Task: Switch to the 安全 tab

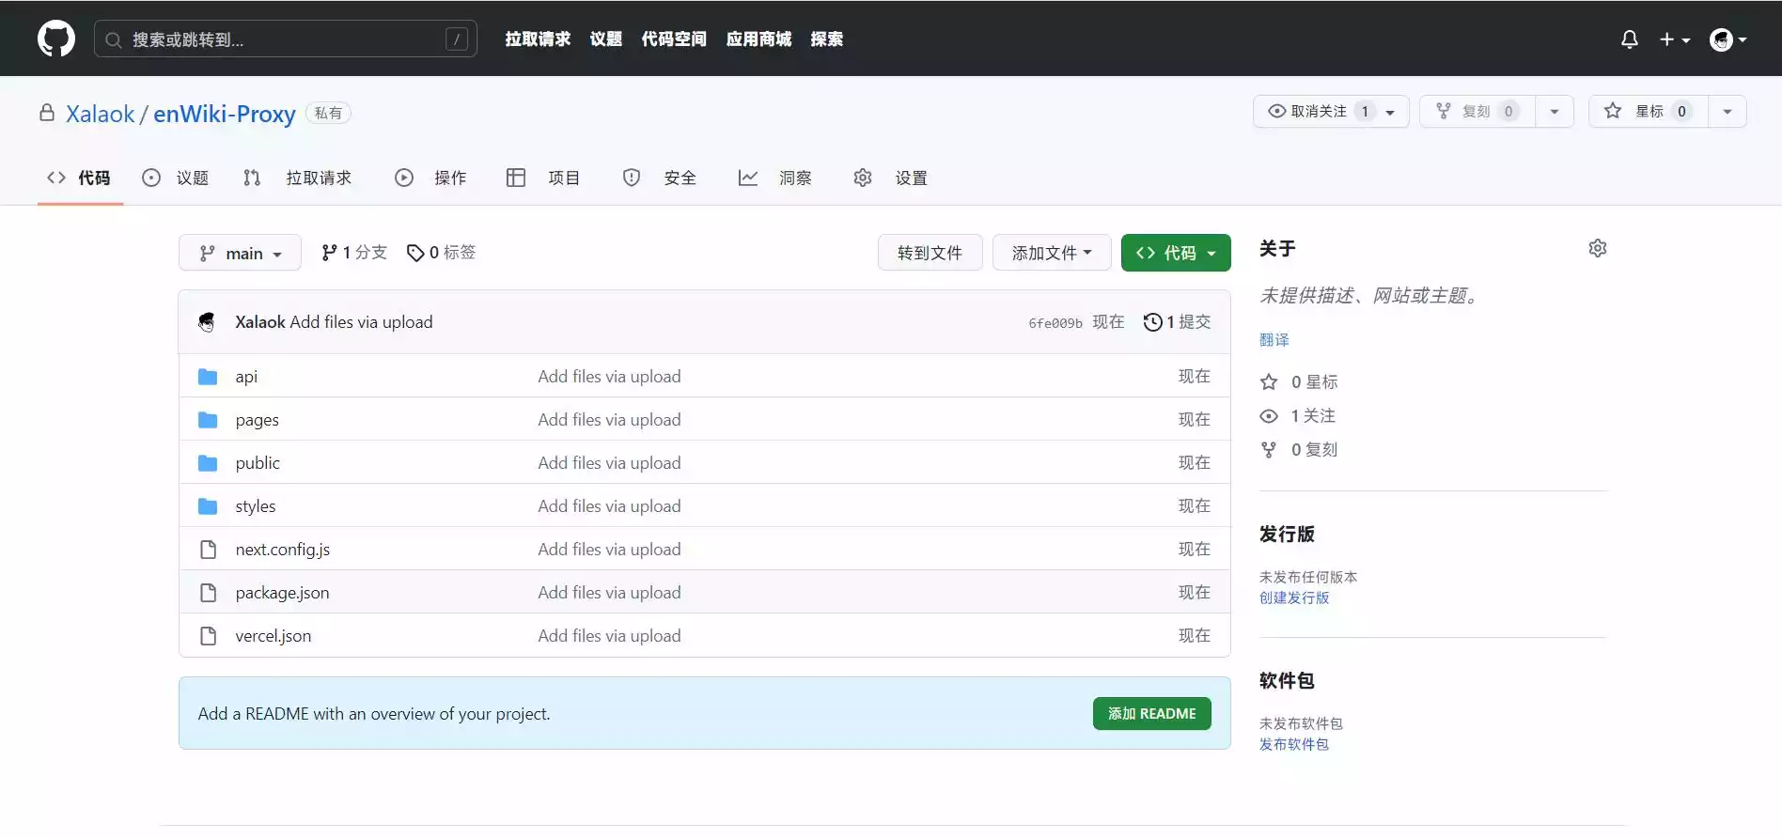Action: pyautogui.click(x=660, y=178)
